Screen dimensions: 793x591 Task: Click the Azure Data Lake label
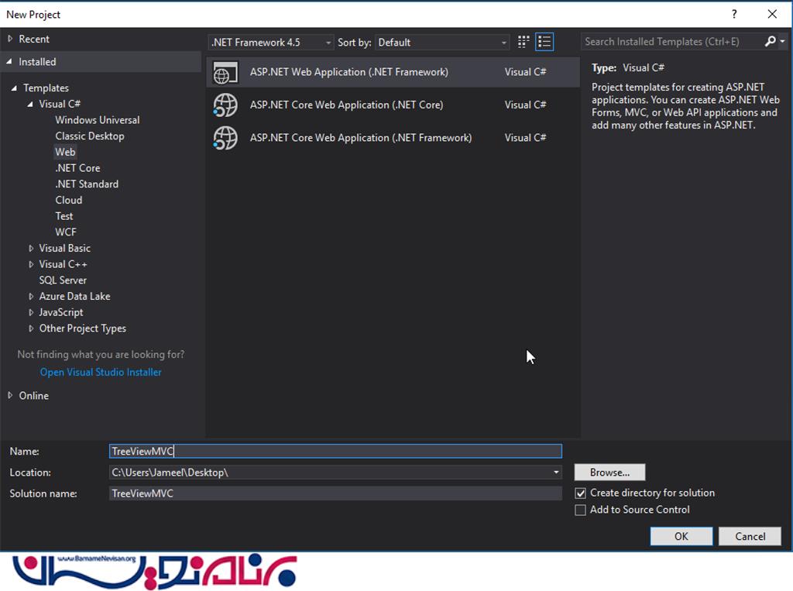click(x=74, y=297)
